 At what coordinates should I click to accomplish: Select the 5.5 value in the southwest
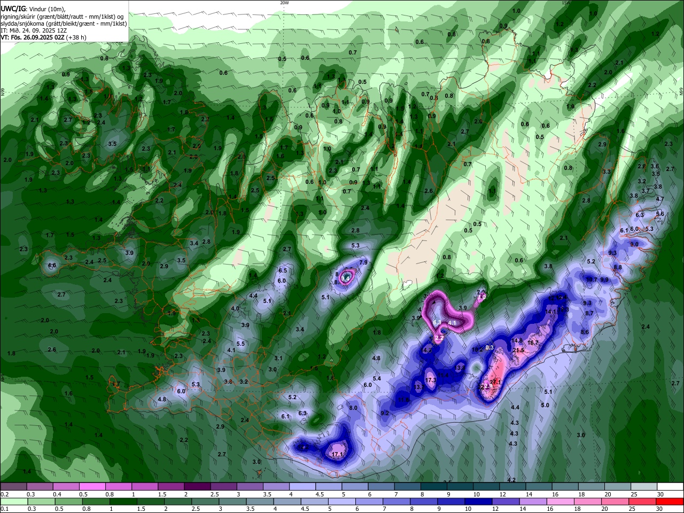click(x=240, y=344)
